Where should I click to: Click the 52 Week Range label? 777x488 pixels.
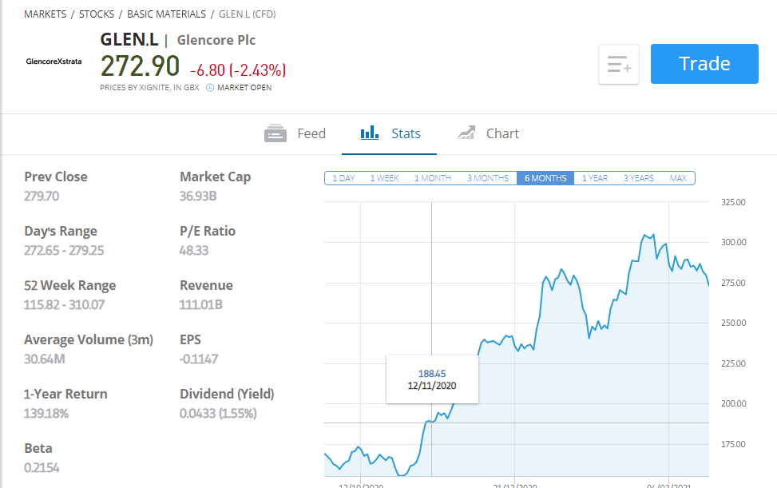tap(69, 285)
